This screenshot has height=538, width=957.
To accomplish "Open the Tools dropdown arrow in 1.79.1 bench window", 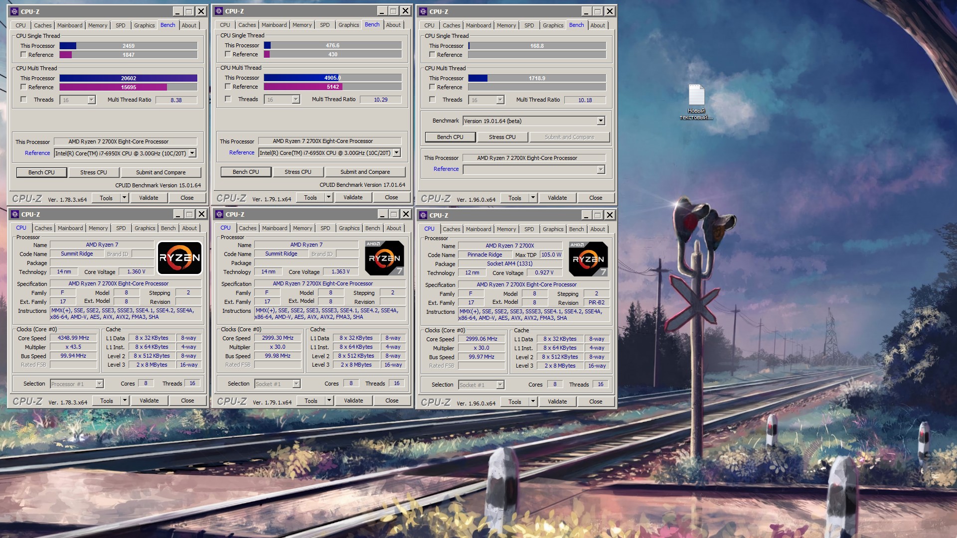I will point(328,198).
